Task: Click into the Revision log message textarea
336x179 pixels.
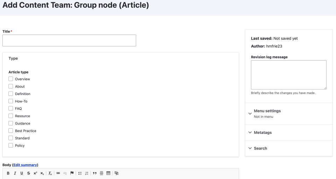Action: pyautogui.click(x=289, y=75)
